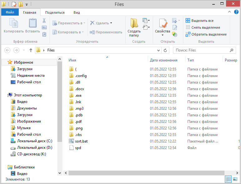Open Recent places in Favorites
241x184 pixels.
(31, 75)
